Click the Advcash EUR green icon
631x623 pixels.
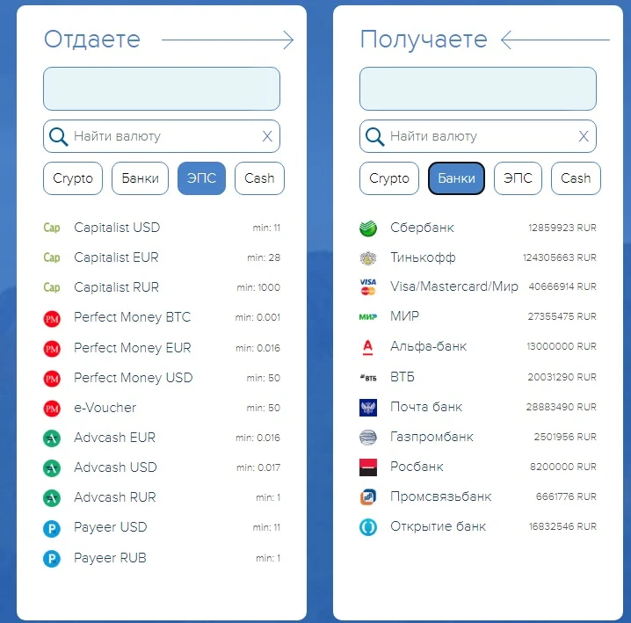click(x=52, y=438)
